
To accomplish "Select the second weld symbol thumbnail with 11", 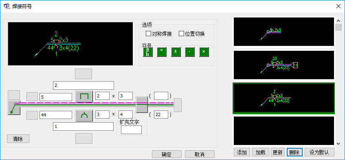I will (x=284, y=65).
